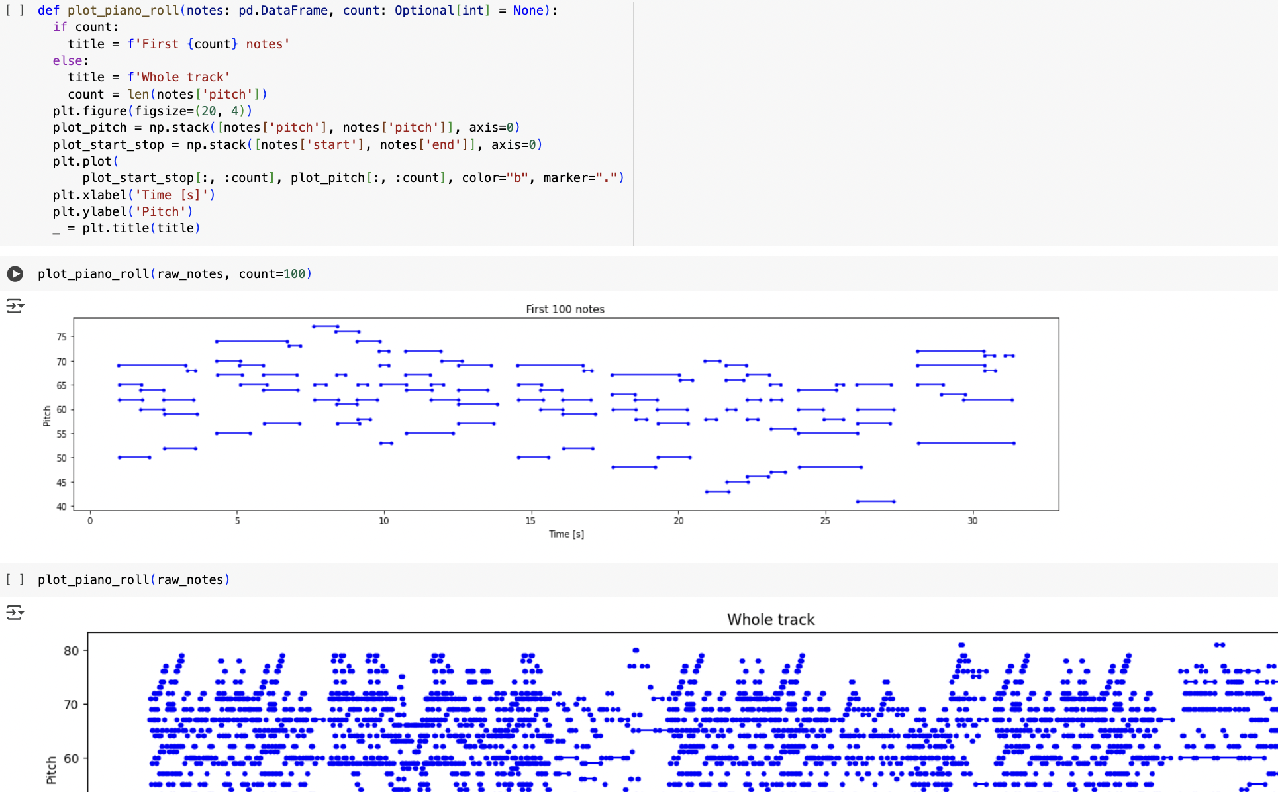Viewport: 1278px width, 792px height.
Task: Click into the plot_piano_roll(raw_notes) code line
Action: [133, 579]
